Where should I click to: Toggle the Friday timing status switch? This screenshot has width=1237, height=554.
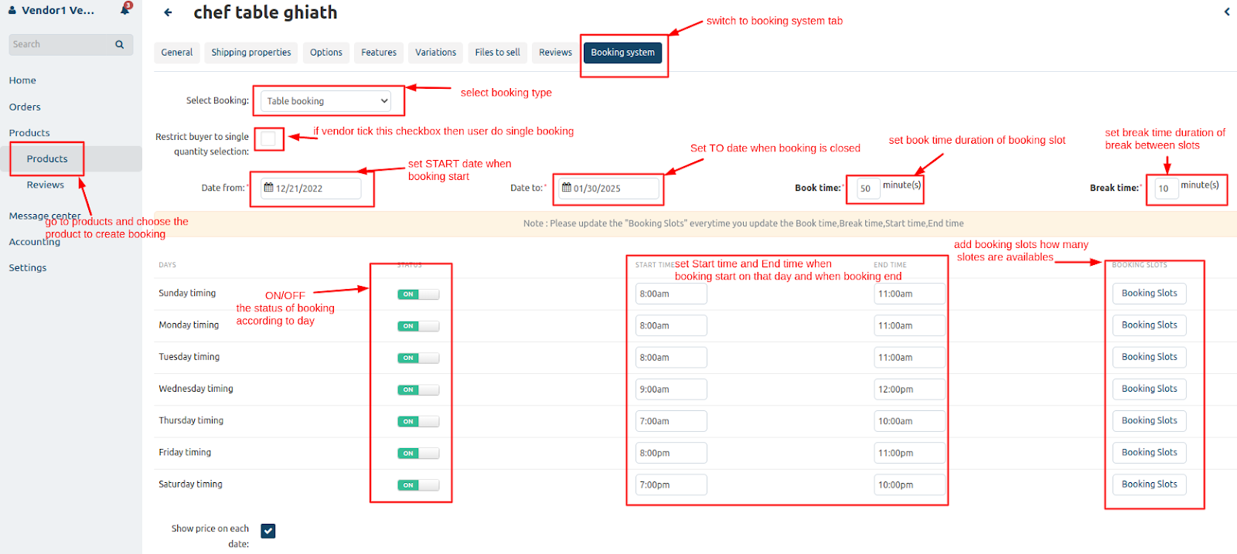tap(418, 454)
